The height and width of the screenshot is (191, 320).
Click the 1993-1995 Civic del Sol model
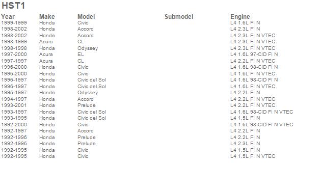[92, 118]
